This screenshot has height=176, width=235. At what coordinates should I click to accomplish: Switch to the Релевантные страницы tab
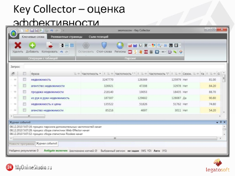(67, 37)
